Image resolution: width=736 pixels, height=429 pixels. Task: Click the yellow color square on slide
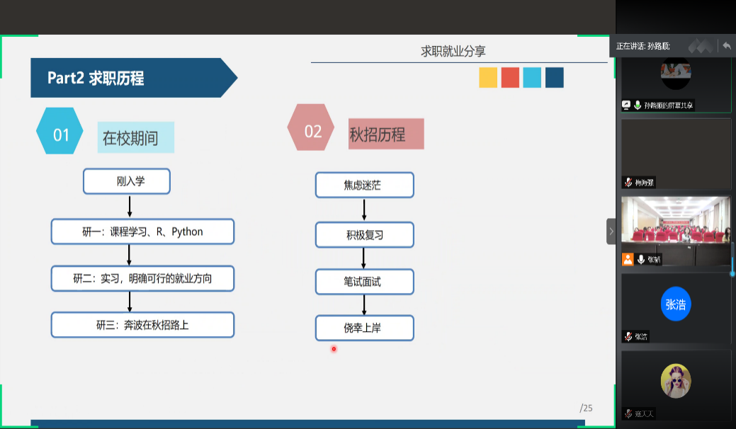point(488,78)
